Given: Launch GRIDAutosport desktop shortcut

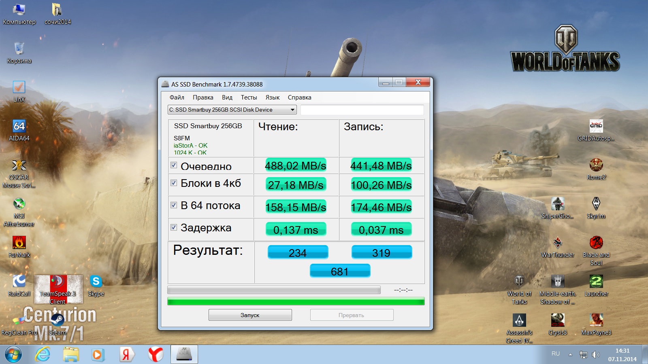Looking at the screenshot, I should pos(596,131).
